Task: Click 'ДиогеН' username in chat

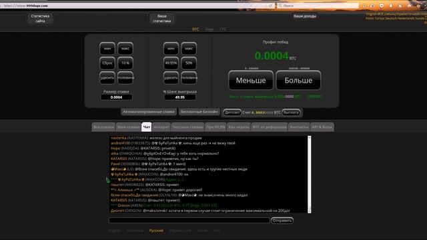Action: coord(117,211)
